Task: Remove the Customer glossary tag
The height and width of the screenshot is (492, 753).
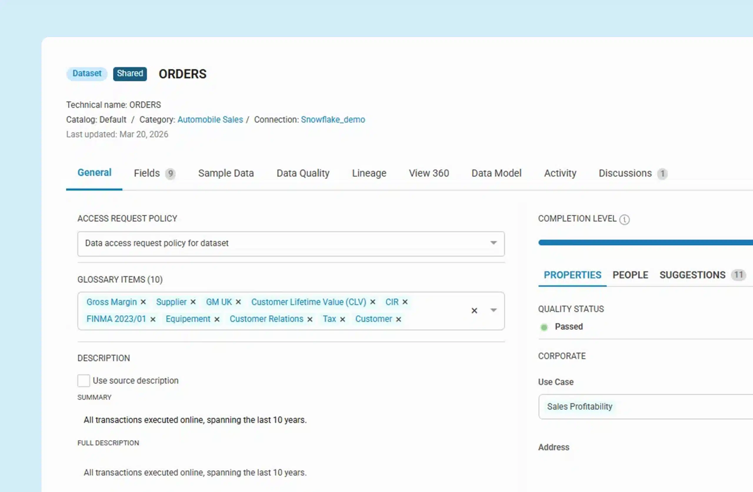Action: coord(399,320)
